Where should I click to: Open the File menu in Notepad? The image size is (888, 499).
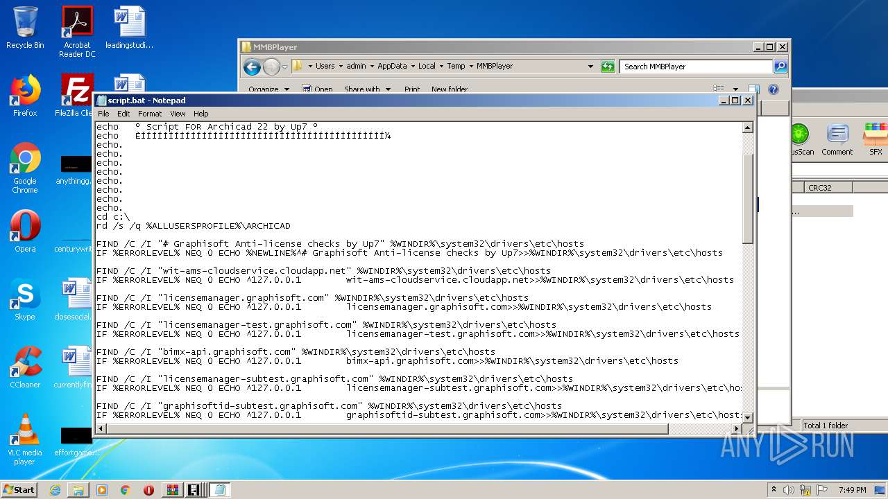103,114
